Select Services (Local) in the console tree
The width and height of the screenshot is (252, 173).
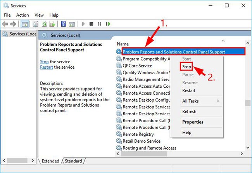19,34
